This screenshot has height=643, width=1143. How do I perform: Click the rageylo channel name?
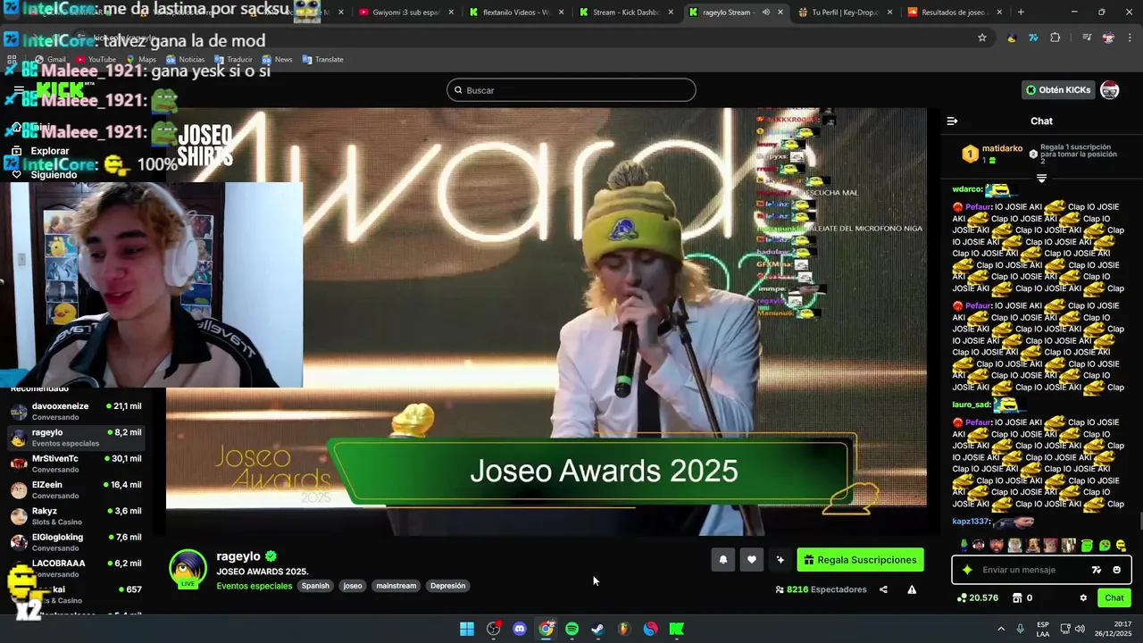[238, 556]
